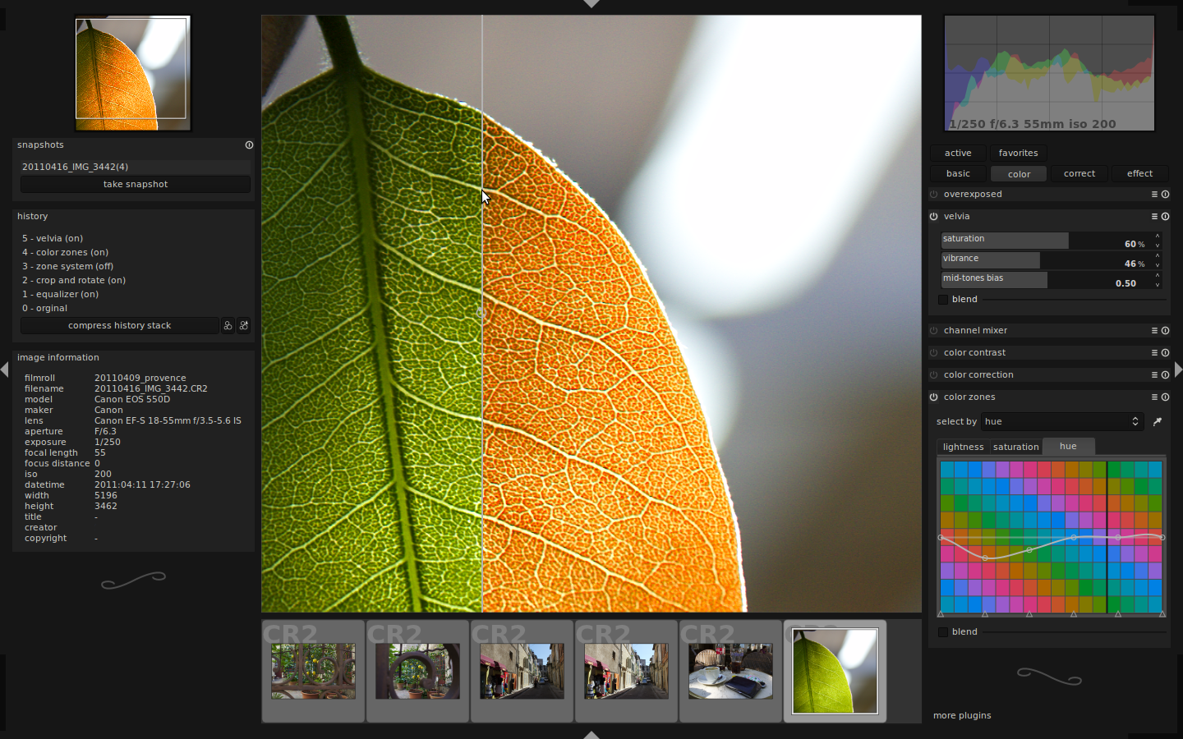The image size is (1183, 739).
Task: Select the first CR2 thumbnail in the filmstrip
Action: pyautogui.click(x=313, y=671)
